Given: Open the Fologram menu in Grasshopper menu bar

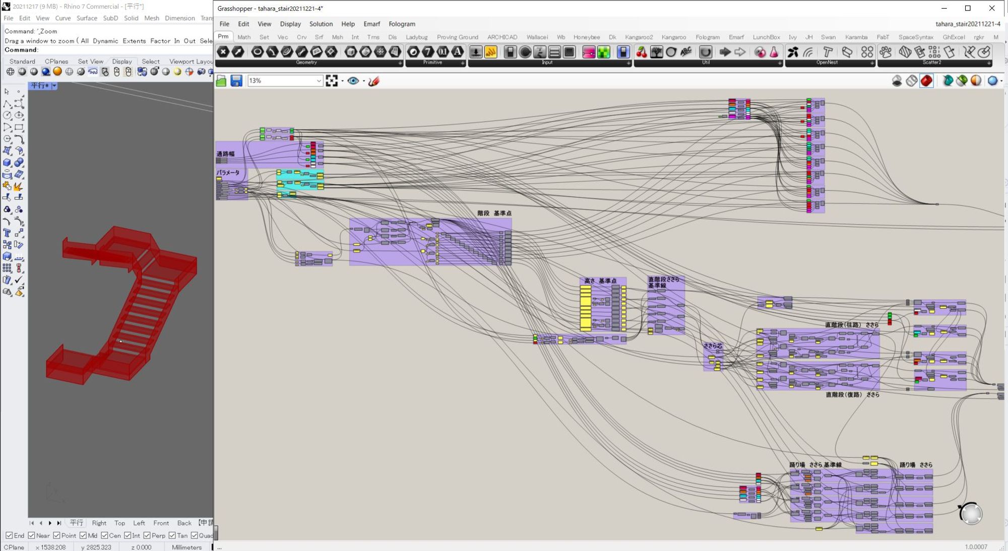Looking at the screenshot, I should (x=402, y=24).
